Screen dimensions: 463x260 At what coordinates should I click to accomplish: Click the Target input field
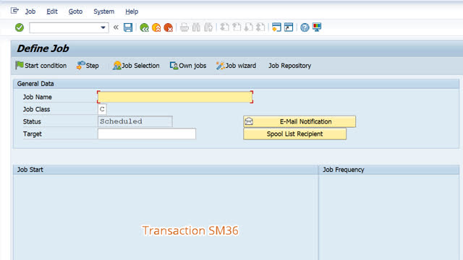(x=146, y=134)
